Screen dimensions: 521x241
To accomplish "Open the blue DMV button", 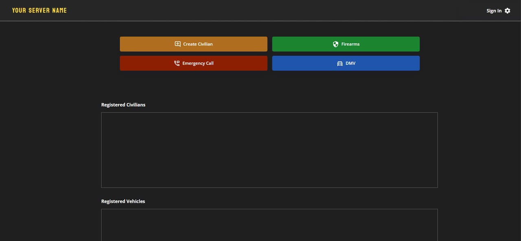I will pyautogui.click(x=346, y=63).
